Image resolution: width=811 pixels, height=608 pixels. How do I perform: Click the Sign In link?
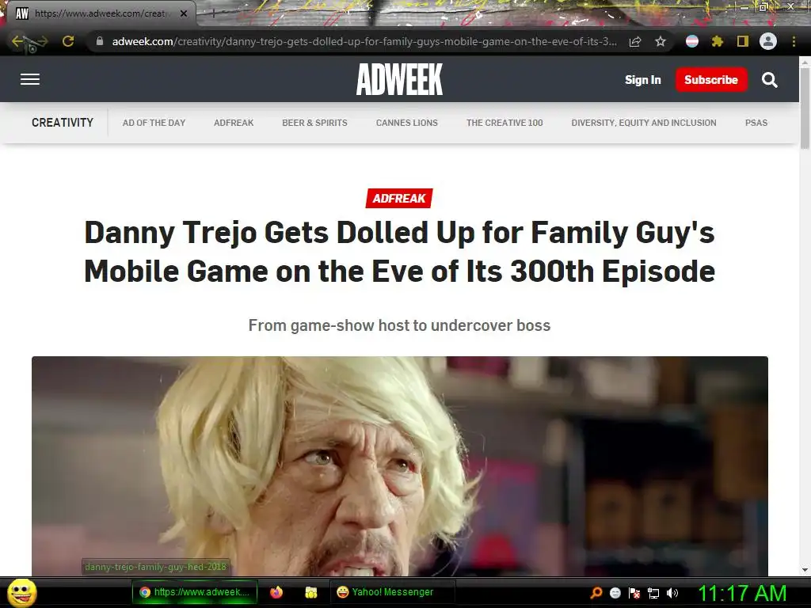point(643,80)
